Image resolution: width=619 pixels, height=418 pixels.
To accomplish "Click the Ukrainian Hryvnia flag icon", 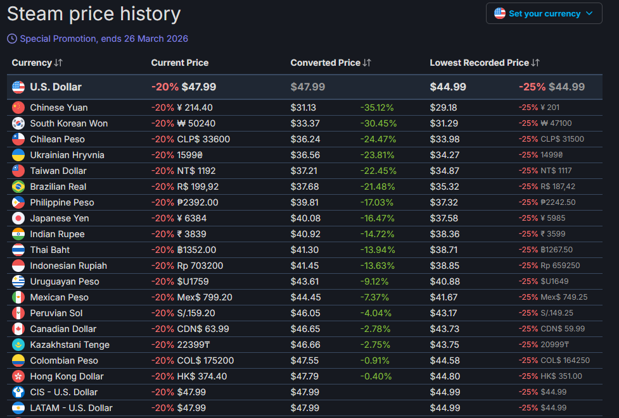I will pyautogui.click(x=18, y=155).
